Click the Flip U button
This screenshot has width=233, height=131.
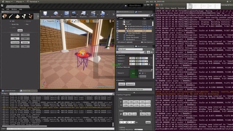(x=142, y=114)
